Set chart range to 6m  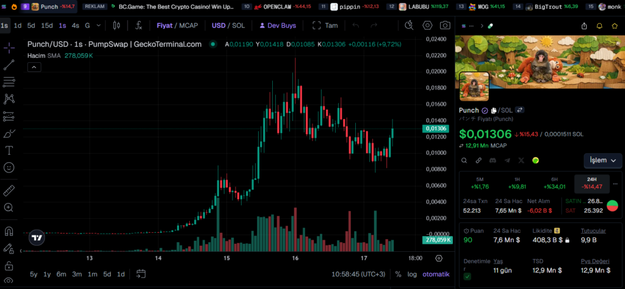(x=62, y=274)
